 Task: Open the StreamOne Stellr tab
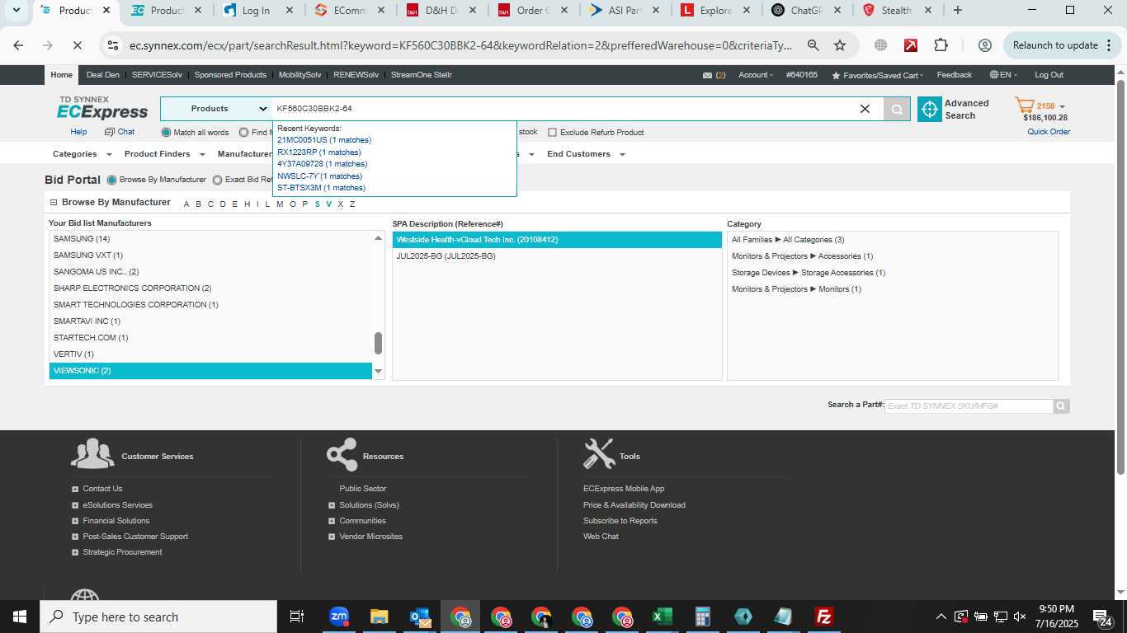click(x=421, y=75)
